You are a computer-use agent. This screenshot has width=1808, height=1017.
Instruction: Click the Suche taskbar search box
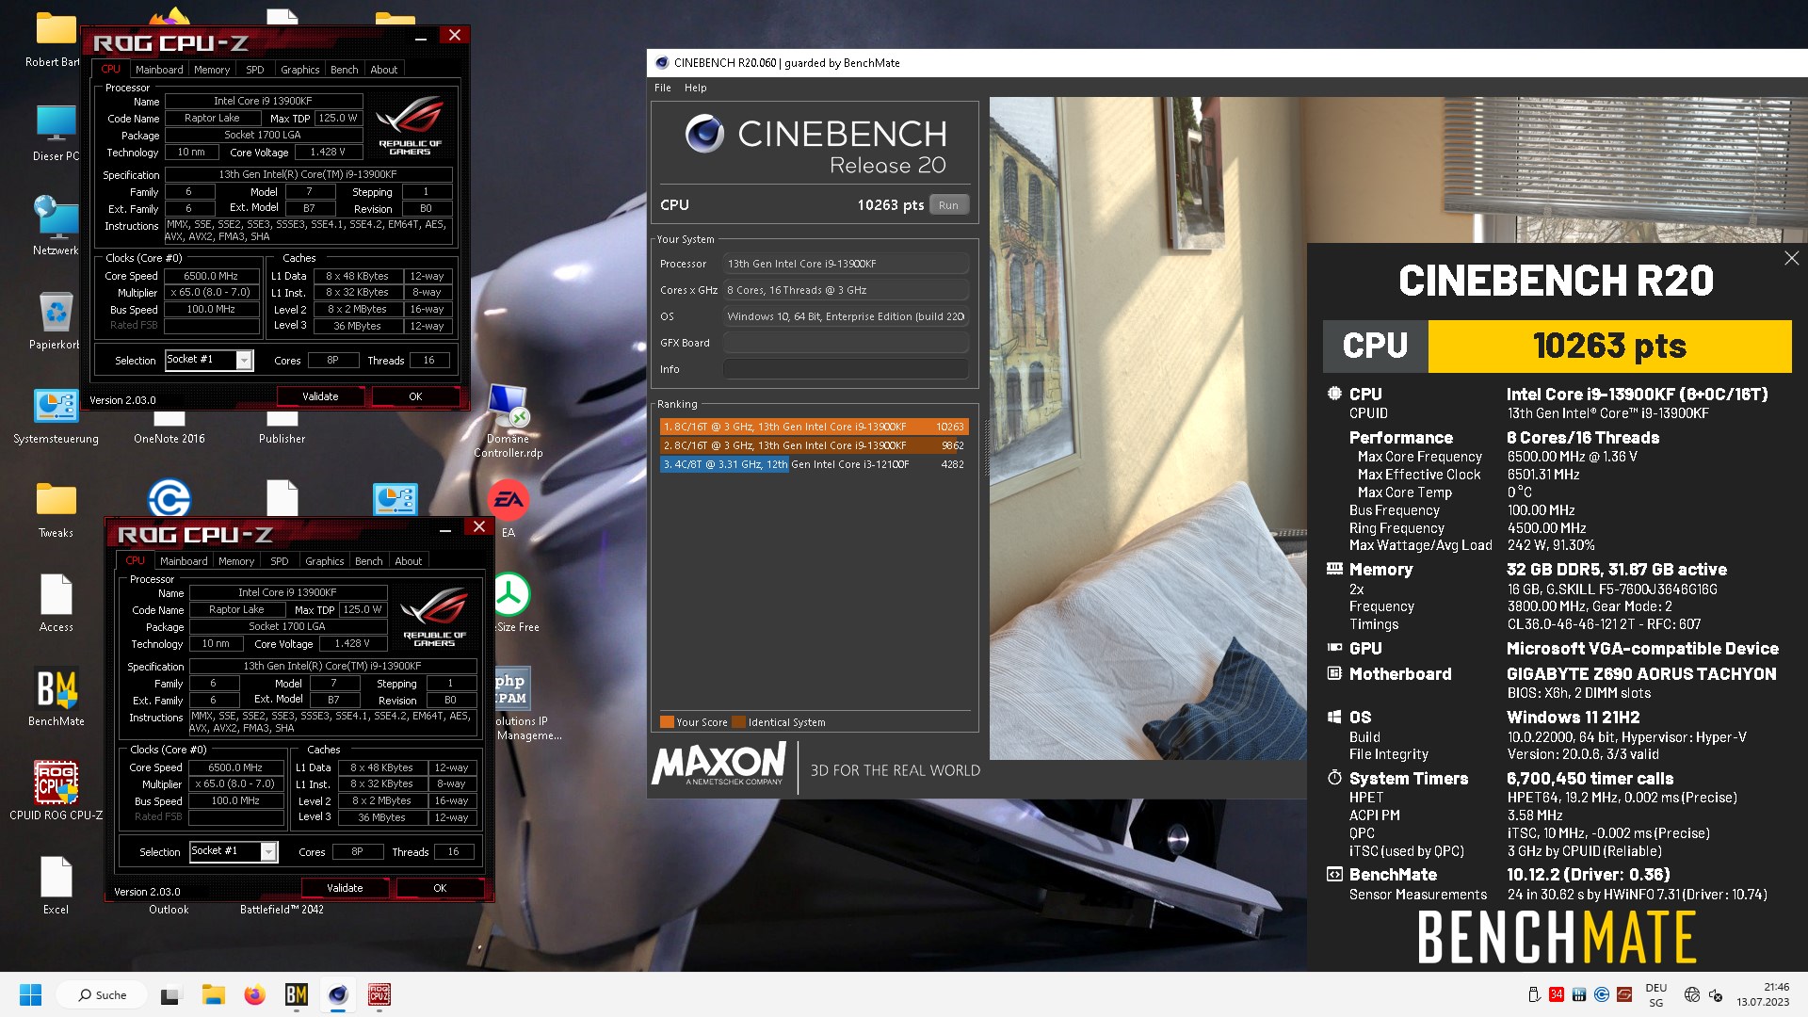pyautogui.click(x=102, y=994)
